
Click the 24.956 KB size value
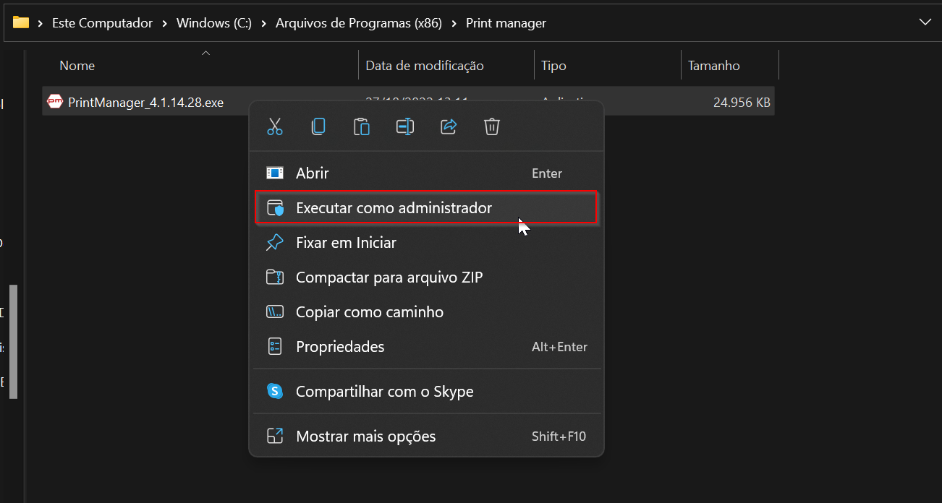click(742, 103)
